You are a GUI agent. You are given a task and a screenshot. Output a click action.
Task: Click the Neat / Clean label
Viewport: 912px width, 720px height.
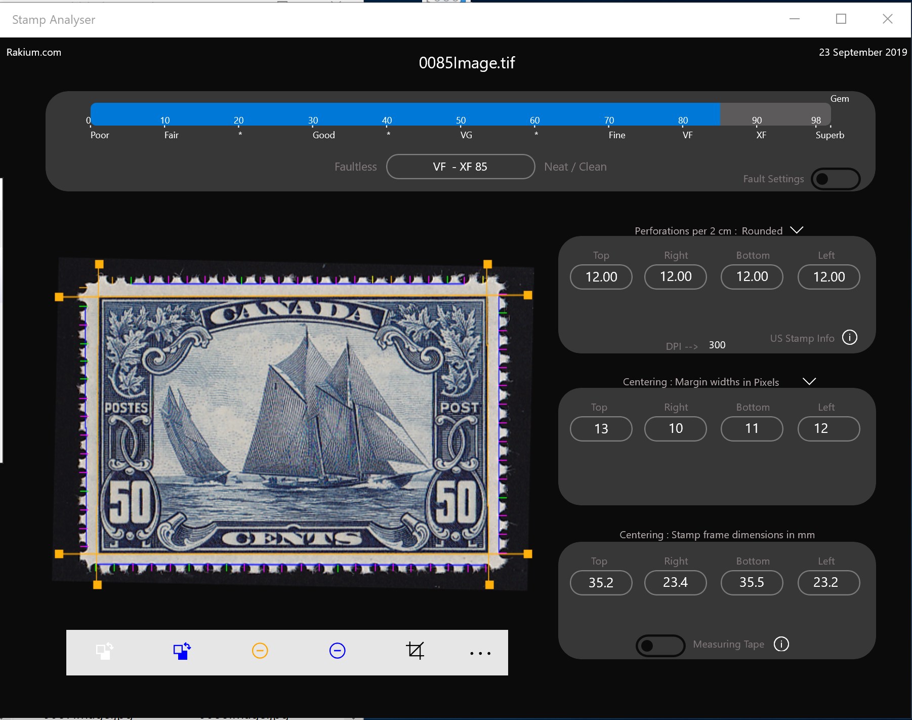pos(575,167)
